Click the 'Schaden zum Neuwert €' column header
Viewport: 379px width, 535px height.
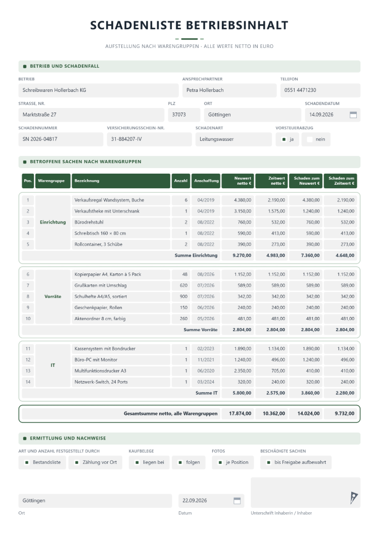point(306,181)
